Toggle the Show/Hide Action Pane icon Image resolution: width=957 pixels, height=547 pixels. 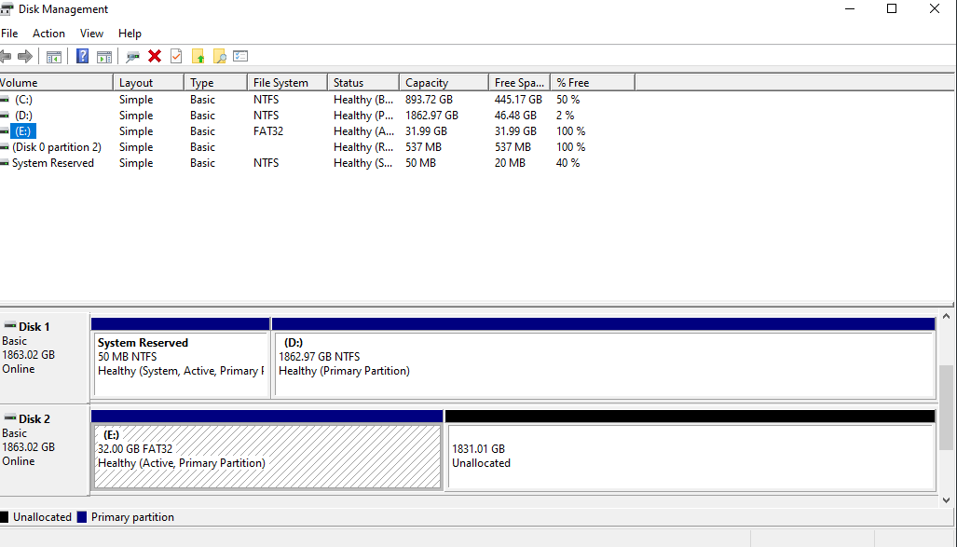coord(104,57)
